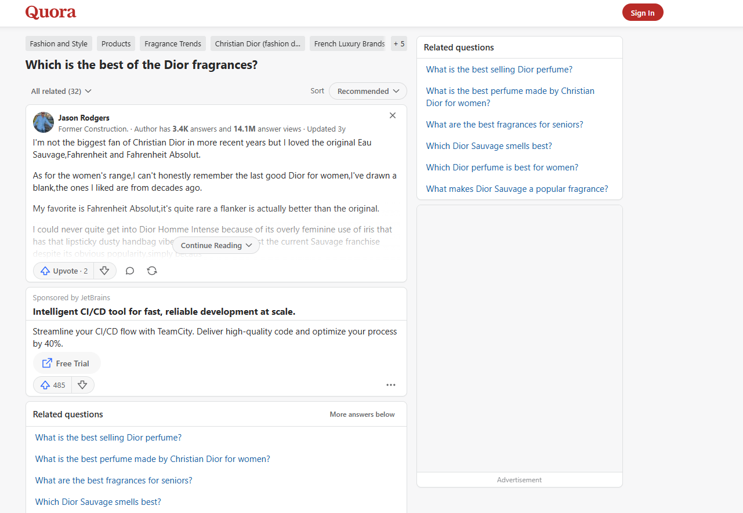
Task: Downvote Jason Rodgers' answer
Action: [x=104, y=271]
